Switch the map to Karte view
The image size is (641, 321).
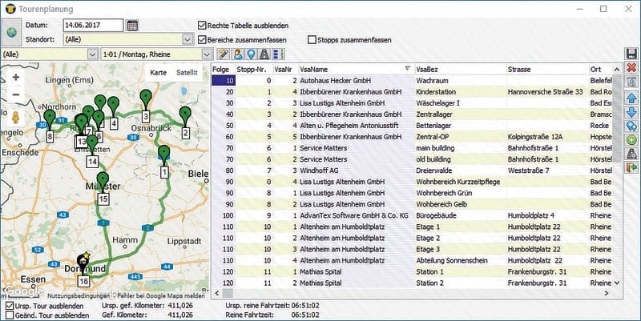pyautogui.click(x=158, y=73)
